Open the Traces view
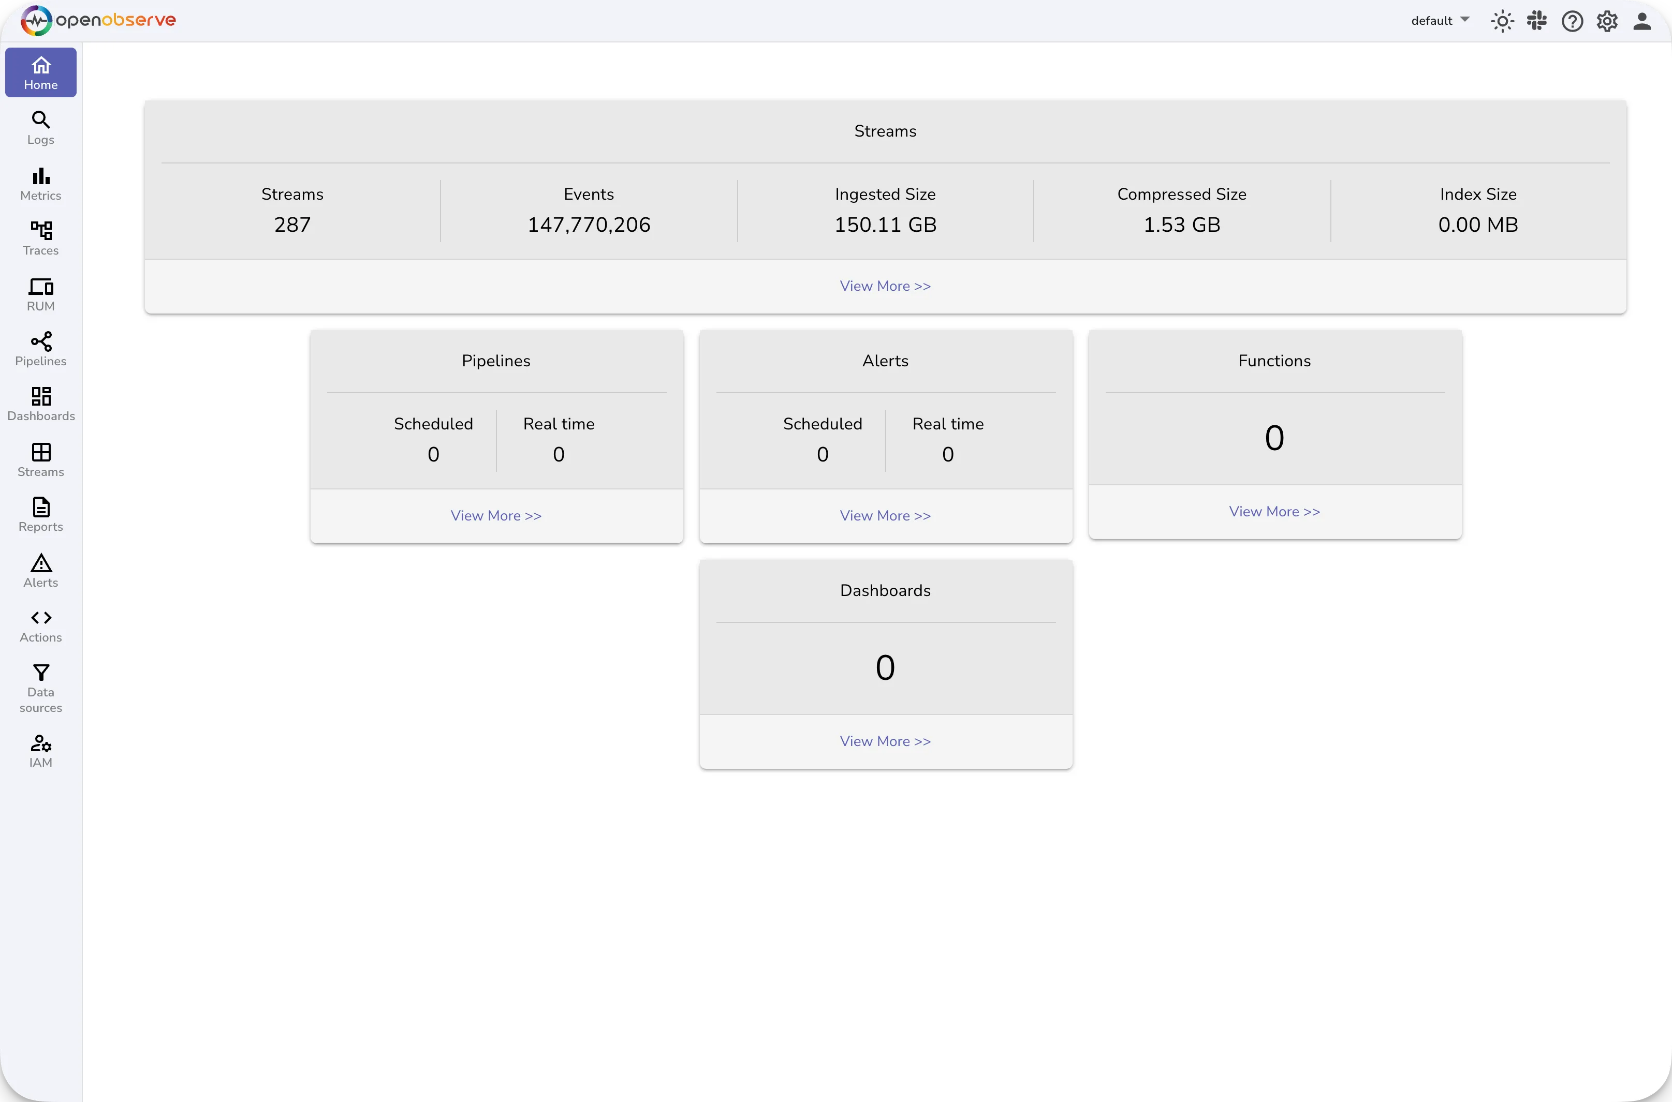Screen dimensions: 1672x1102 click(40, 239)
